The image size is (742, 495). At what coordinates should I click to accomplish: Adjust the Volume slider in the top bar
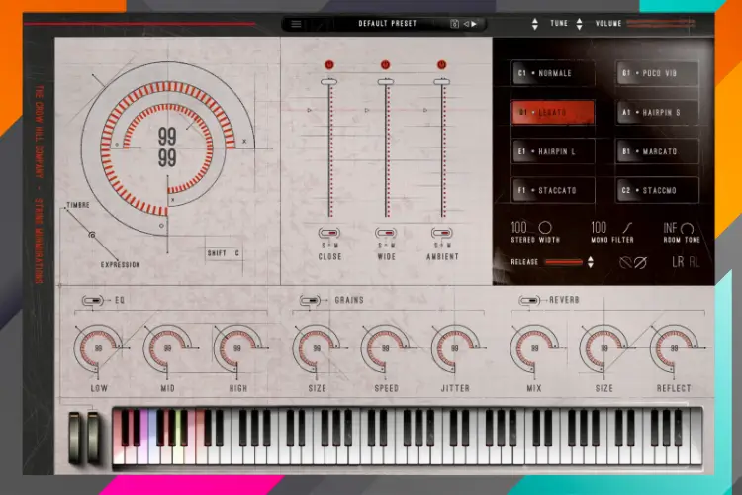click(660, 23)
